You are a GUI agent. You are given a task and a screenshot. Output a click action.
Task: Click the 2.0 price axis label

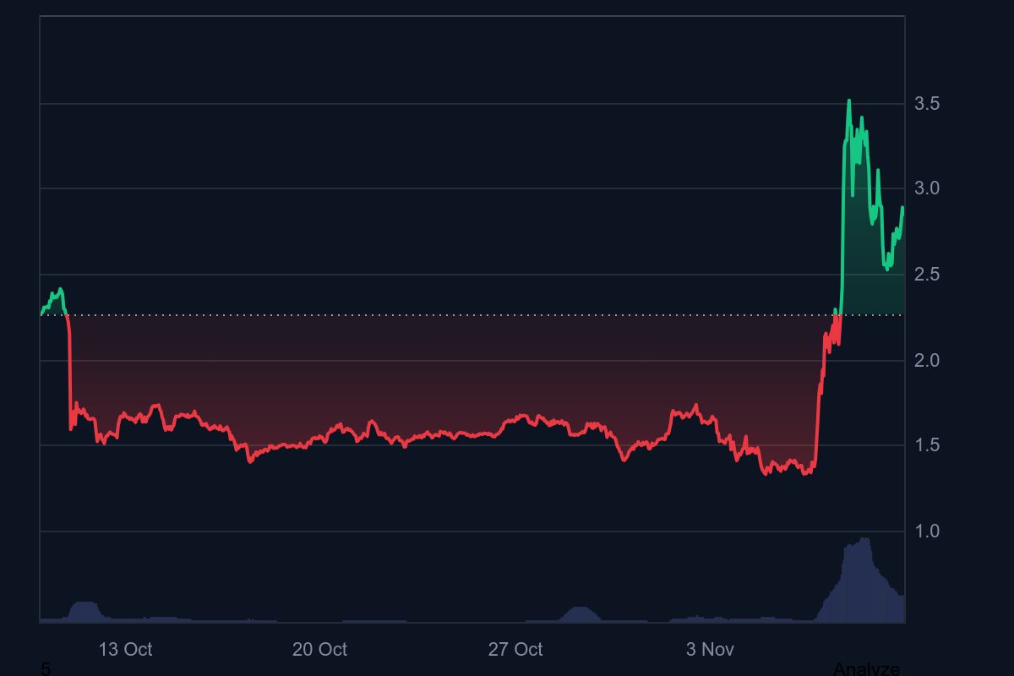927,361
